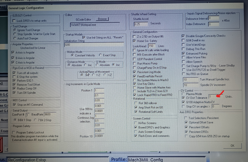Toggle Lock DRO's to setup units
Screen dimensions: 248x162
pyautogui.click(x=14, y=20)
